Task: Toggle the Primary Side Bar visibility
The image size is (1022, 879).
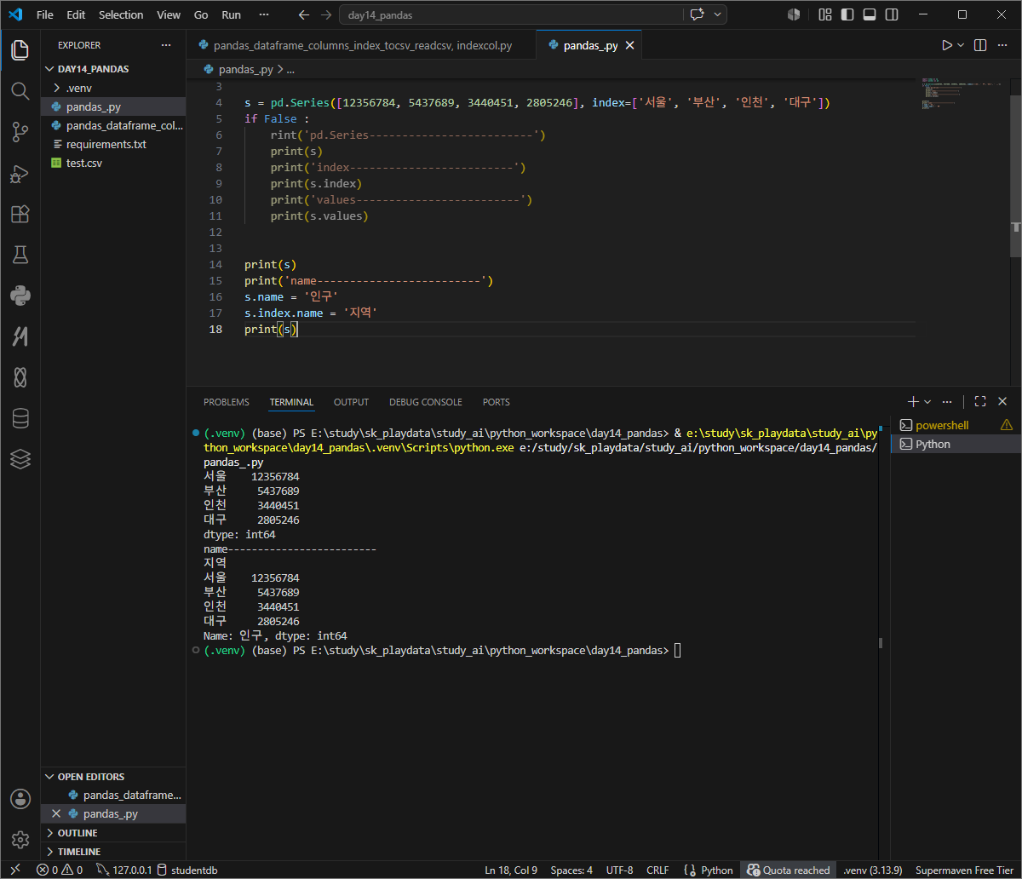Action: (847, 14)
